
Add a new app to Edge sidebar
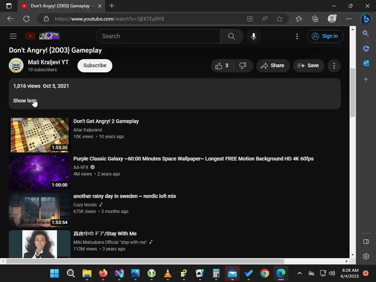coord(366,79)
